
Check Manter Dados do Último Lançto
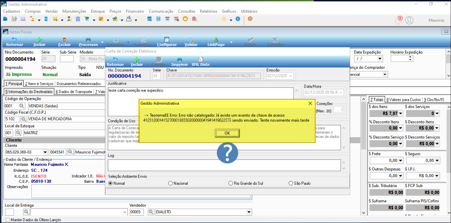pyautogui.click(x=8, y=220)
